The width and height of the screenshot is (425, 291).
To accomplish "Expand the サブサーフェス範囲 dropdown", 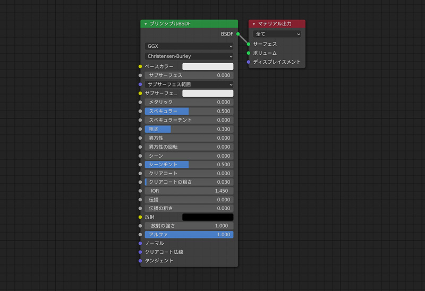I will click(x=189, y=84).
